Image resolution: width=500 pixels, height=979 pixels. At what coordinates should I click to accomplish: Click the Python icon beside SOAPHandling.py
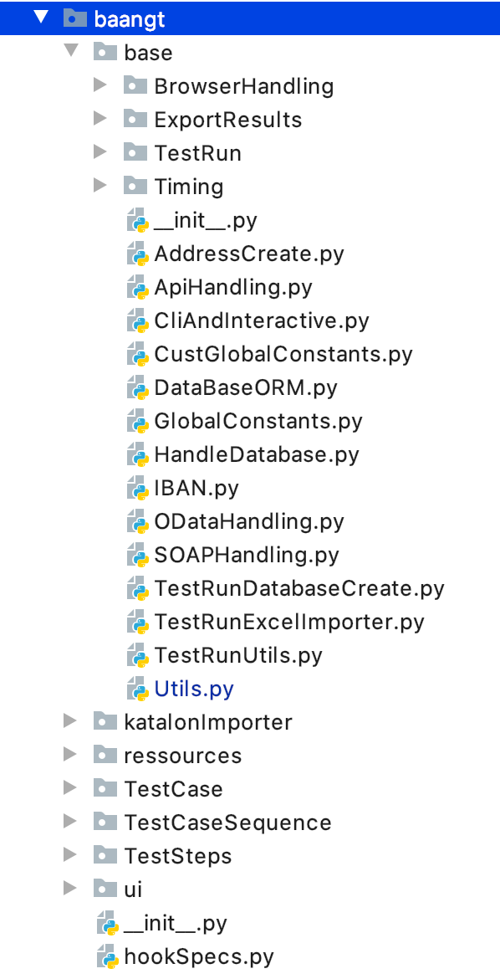click(x=137, y=555)
